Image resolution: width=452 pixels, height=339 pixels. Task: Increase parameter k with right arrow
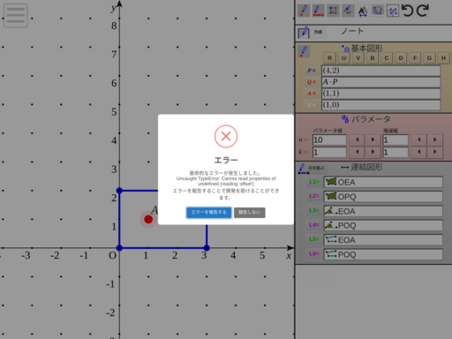(x=373, y=152)
